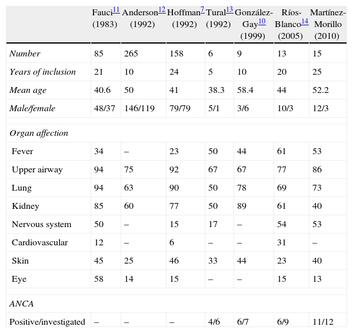Click the "Positive/investigated" row label
The image size is (353, 333).
click(x=47, y=321)
